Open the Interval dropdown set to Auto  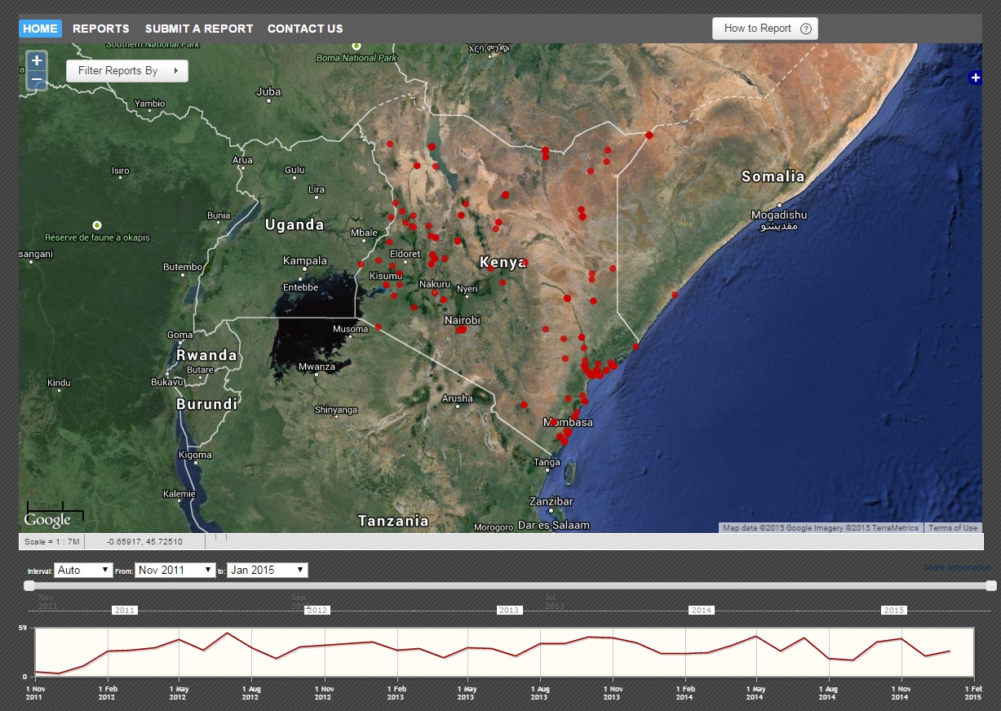click(x=83, y=570)
